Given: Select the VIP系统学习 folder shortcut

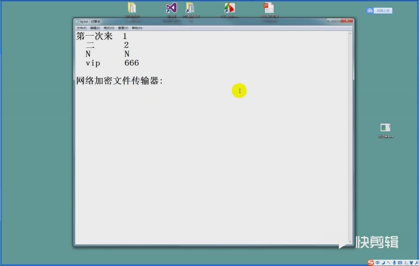Looking at the screenshot, I should 191,10.
